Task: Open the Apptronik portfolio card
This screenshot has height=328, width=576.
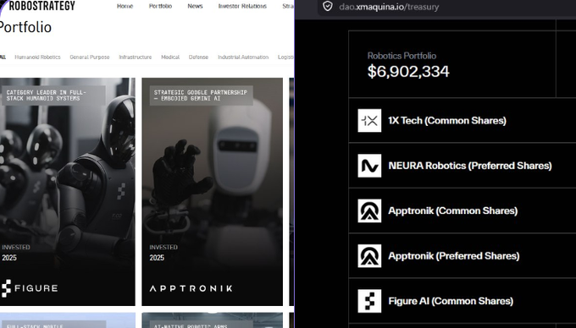Action: [213, 192]
